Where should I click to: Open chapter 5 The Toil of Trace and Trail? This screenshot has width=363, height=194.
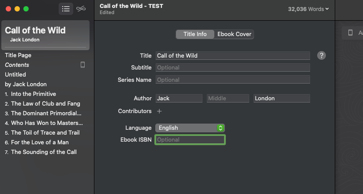(x=42, y=133)
